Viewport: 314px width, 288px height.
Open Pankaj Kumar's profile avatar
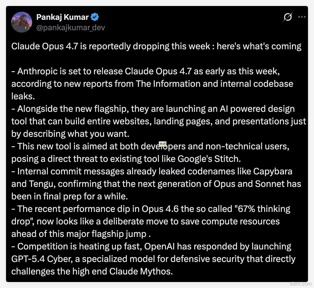click(21, 22)
